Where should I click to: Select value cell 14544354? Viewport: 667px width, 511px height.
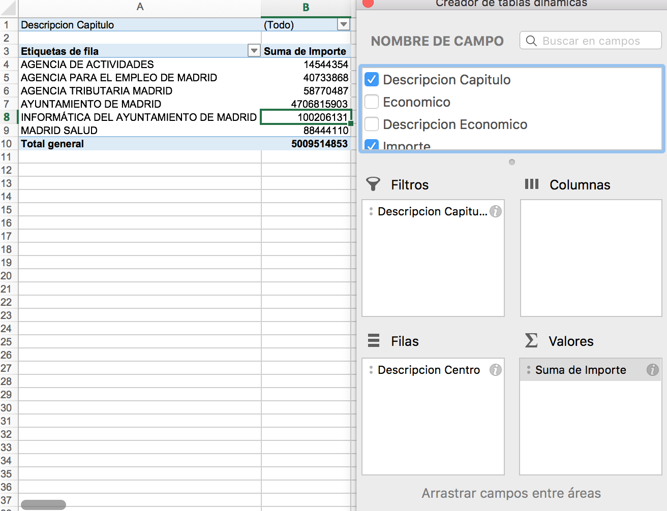tap(306, 64)
